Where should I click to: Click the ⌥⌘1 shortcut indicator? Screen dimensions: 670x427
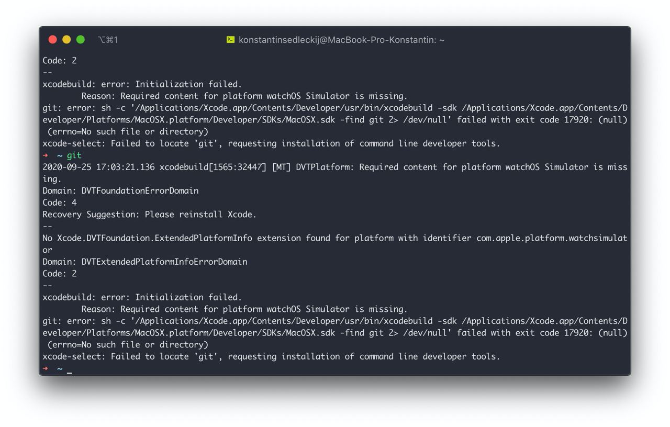[x=108, y=40]
